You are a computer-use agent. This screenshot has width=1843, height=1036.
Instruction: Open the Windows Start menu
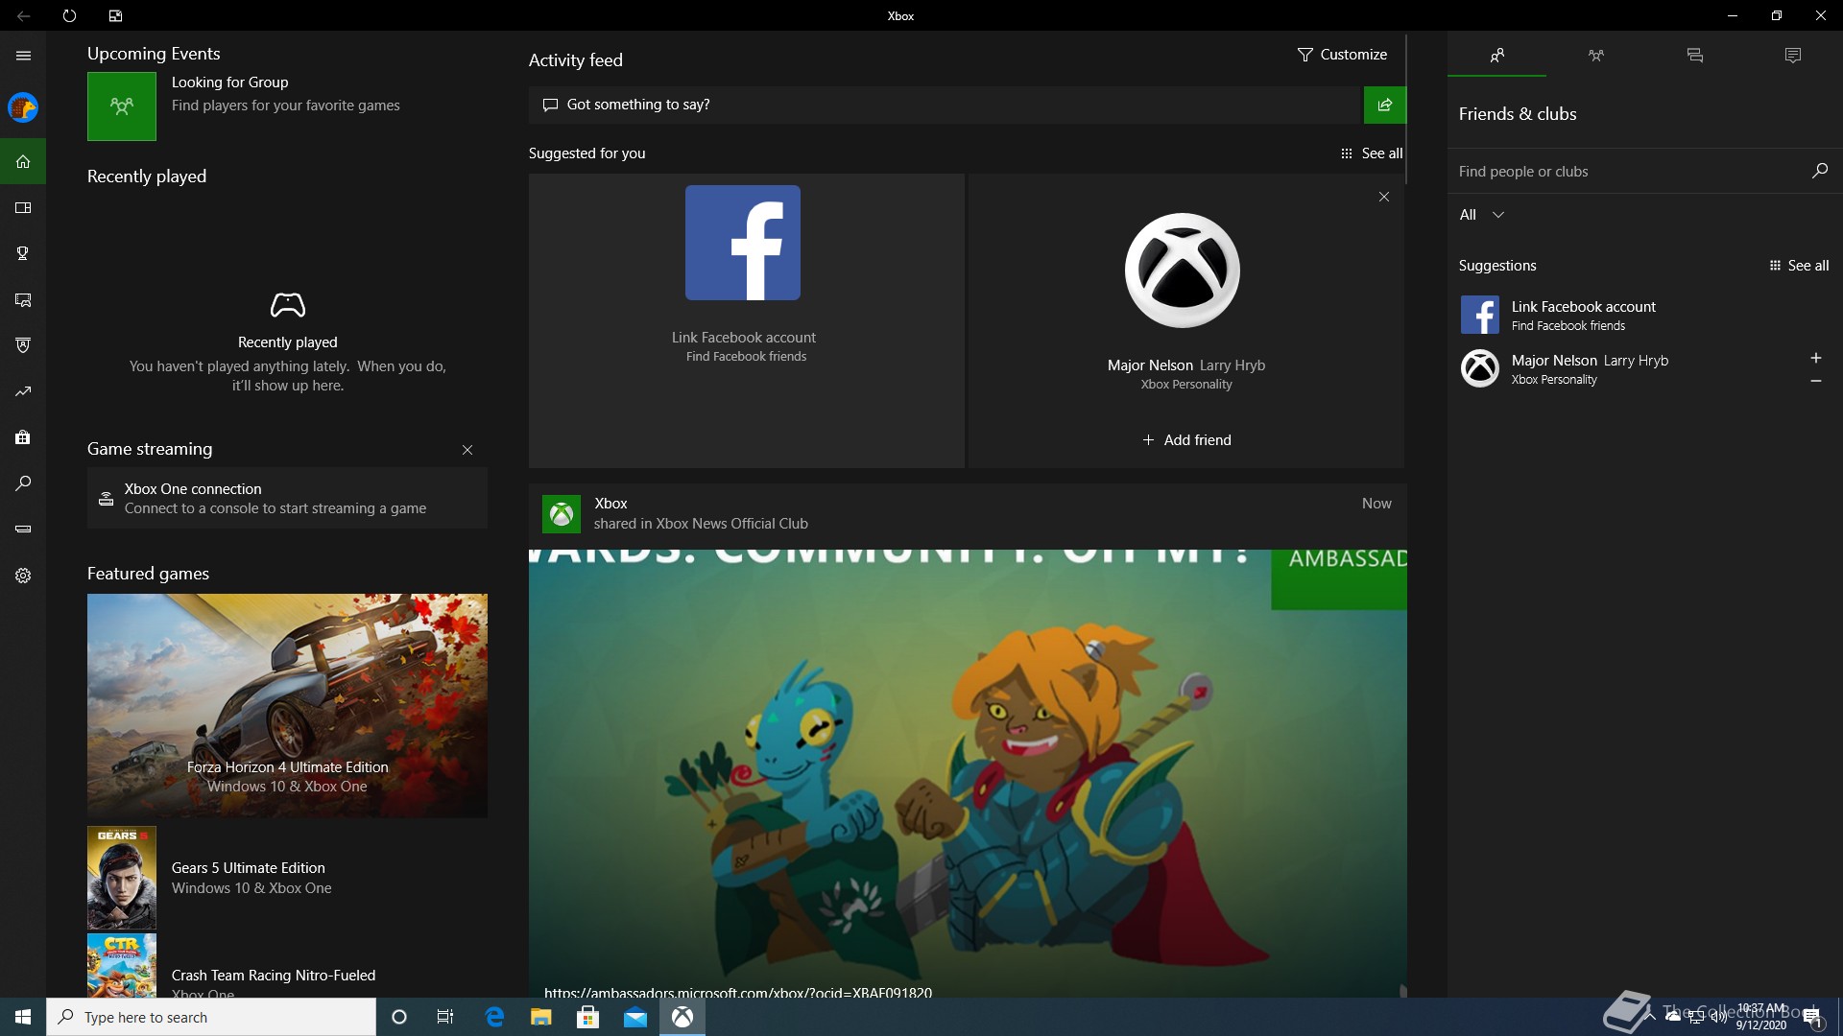tap(23, 1017)
